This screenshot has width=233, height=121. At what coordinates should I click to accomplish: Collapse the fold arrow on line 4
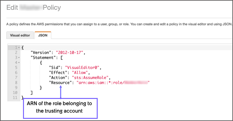(19, 63)
